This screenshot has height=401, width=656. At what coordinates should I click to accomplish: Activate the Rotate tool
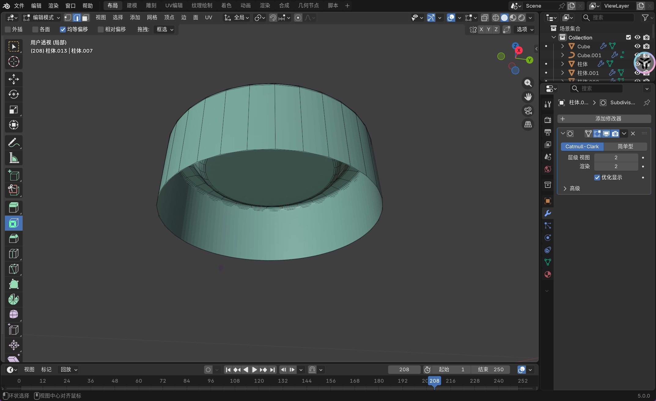(13, 94)
